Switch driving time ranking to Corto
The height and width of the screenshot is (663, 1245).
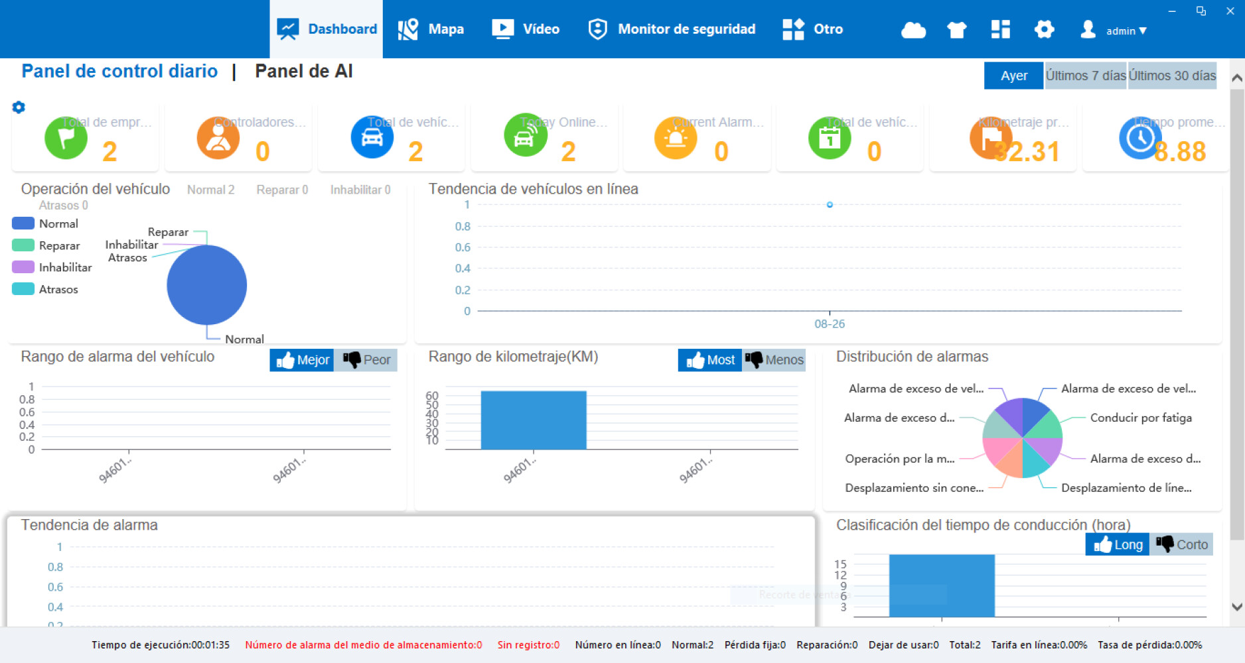point(1182,544)
